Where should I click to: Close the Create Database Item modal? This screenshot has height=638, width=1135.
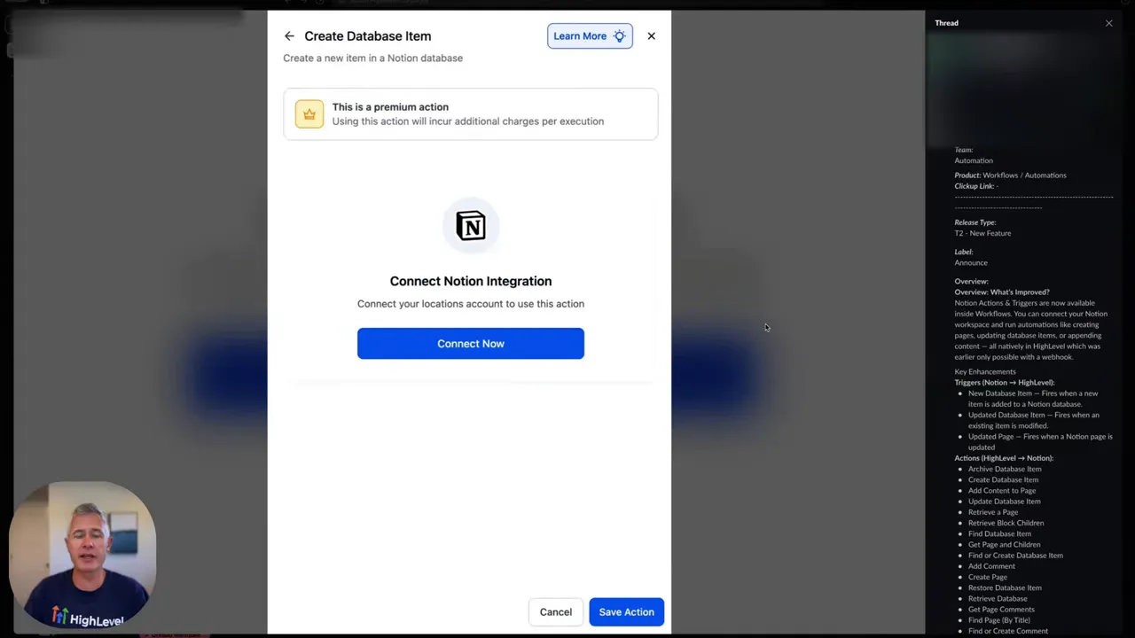point(651,35)
